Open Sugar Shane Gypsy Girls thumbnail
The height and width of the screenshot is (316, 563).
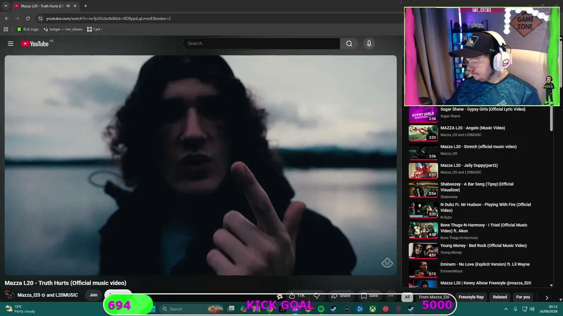(423, 115)
